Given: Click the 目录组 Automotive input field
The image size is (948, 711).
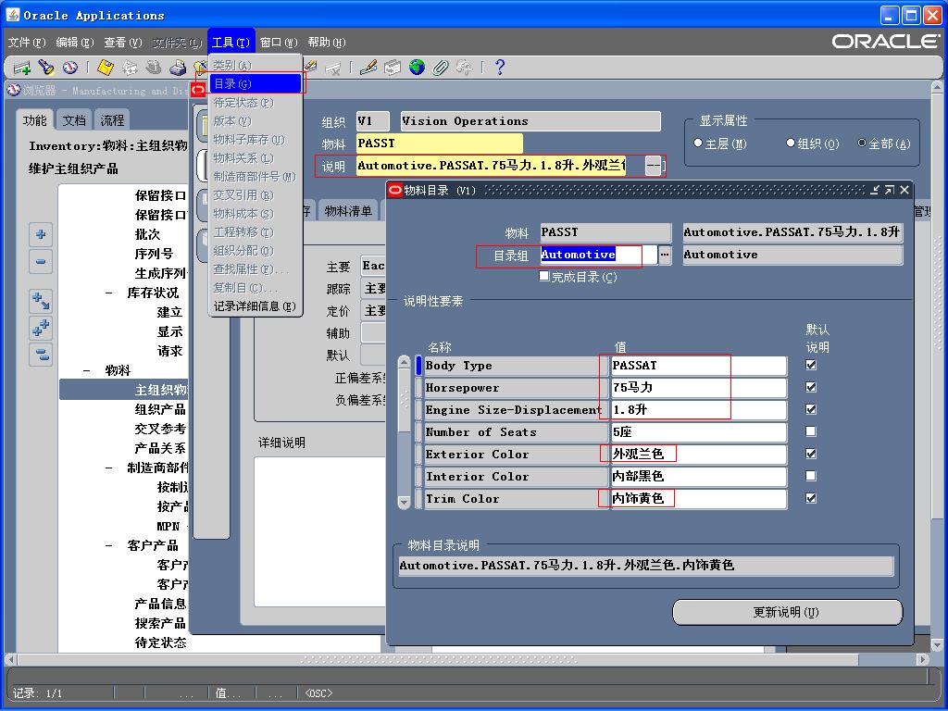Looking at the screenshot, I should [598, 255].
